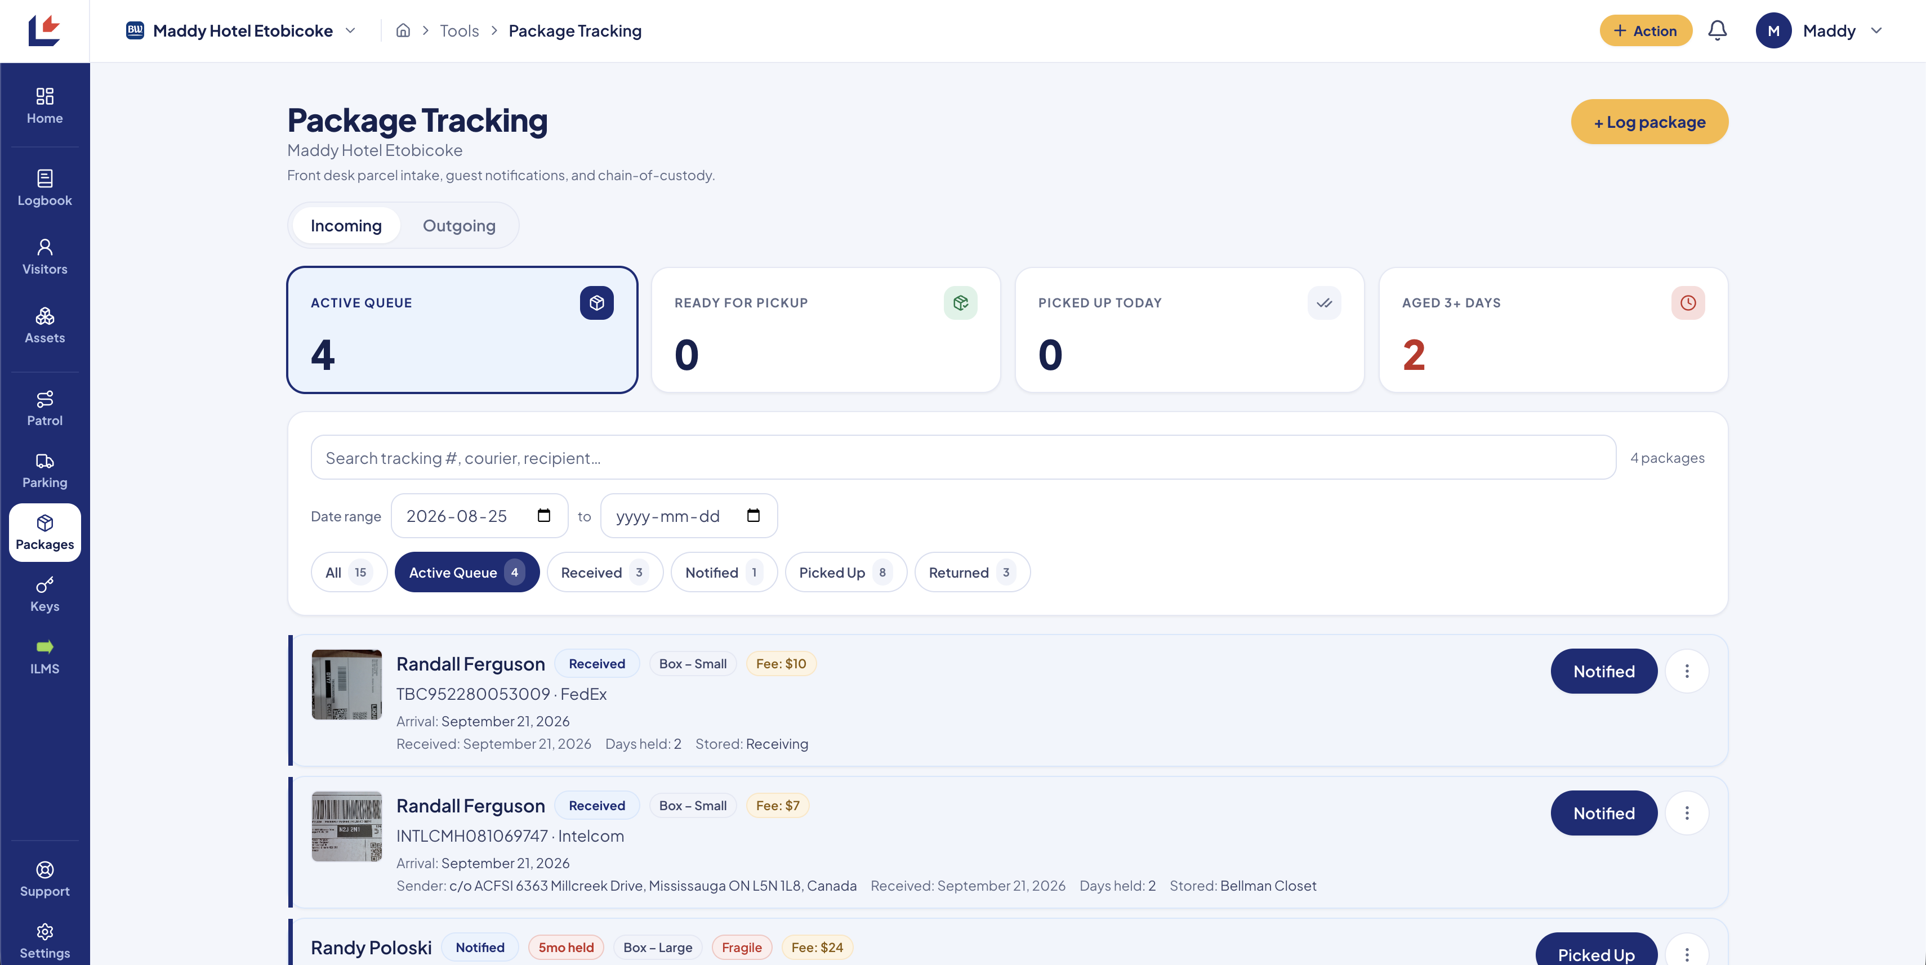Click the Picked Up Today checkmark icon
Viewport: 1926px width, 965px height.
(x=1324, y=303)
